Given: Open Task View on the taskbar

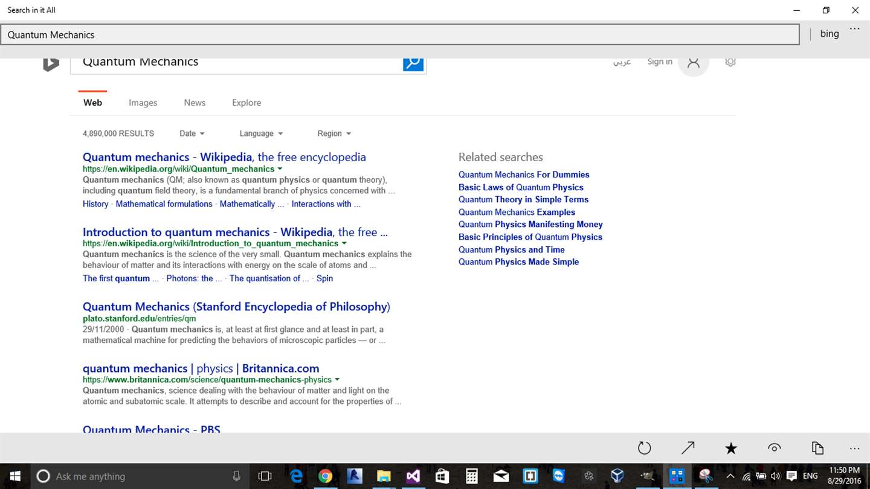Looking at the screenshot, I should pos(265,476).
